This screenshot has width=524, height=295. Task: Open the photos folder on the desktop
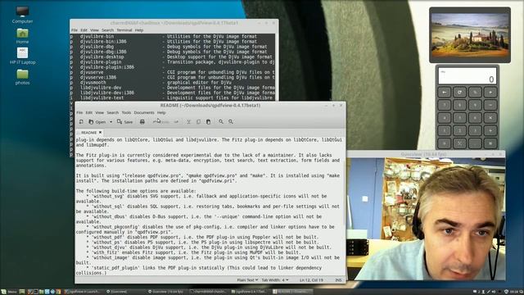(22, 77)
